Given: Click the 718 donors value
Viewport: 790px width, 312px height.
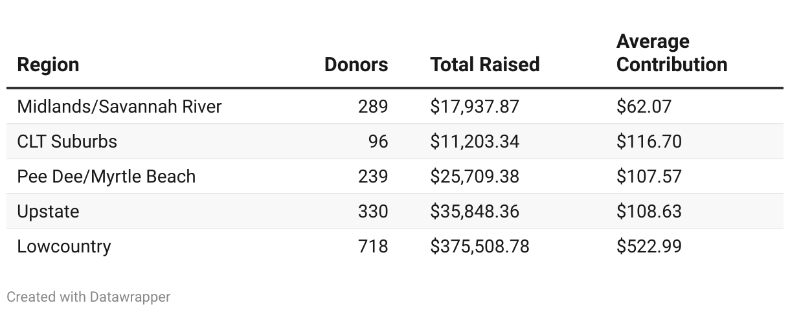Looking at the screenshot, I should click(373, 246).
